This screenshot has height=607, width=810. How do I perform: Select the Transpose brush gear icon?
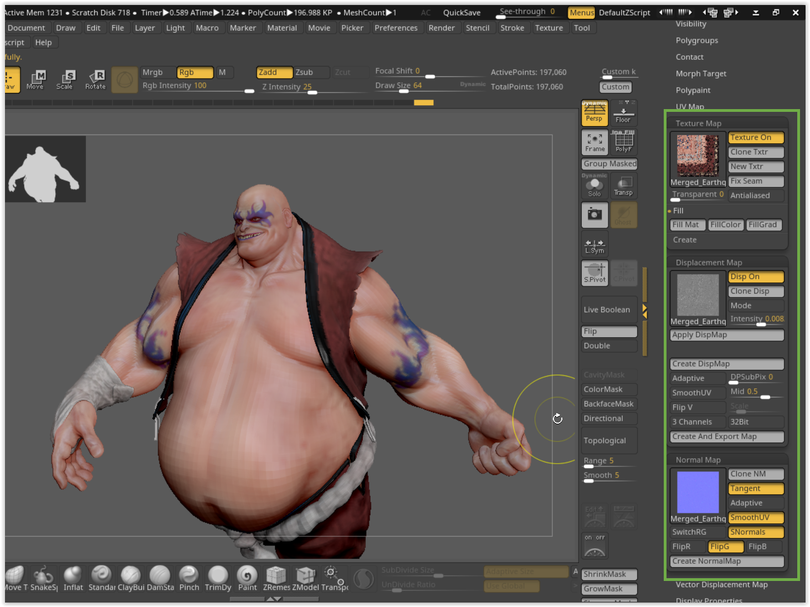[334, 578]
